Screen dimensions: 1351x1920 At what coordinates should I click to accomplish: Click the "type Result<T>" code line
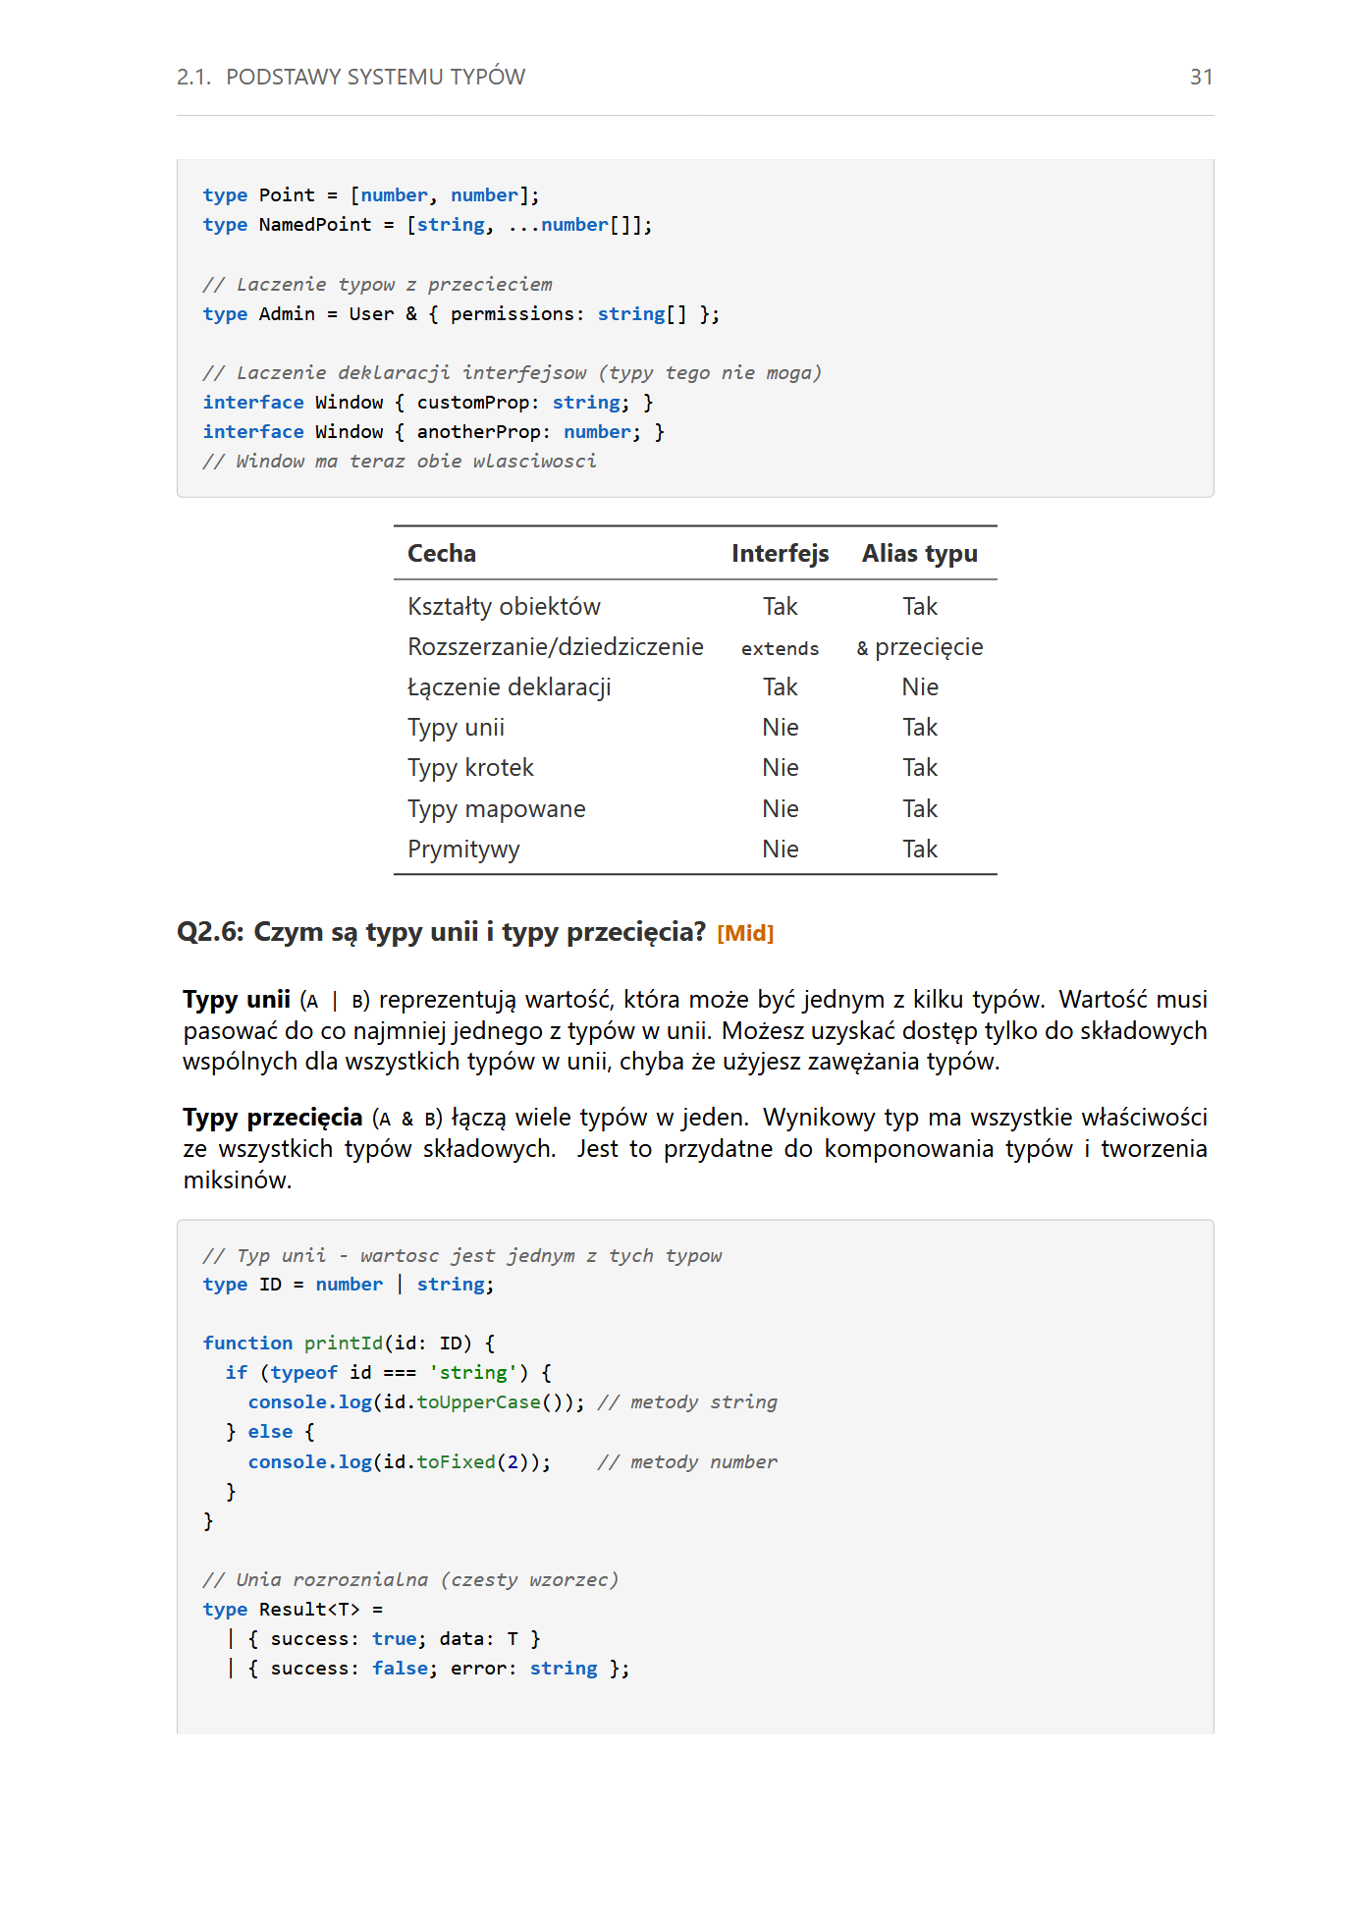point(293,1610)
